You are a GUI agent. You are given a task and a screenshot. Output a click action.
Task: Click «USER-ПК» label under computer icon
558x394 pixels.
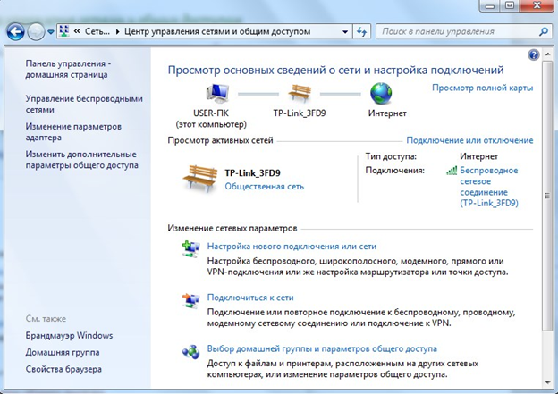click(211, 113)
